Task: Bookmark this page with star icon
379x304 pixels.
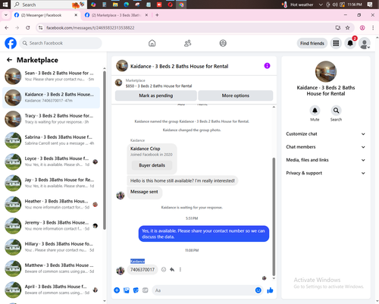Action: point(348,28)
